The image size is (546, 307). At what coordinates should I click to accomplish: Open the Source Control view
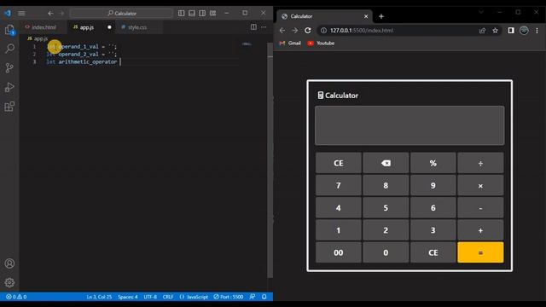coord(9,67)
